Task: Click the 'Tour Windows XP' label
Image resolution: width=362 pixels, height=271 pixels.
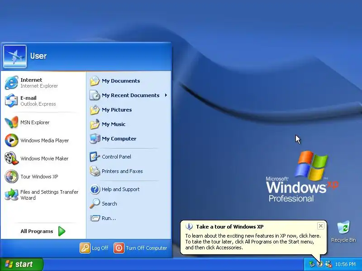Action: point(39,177)
